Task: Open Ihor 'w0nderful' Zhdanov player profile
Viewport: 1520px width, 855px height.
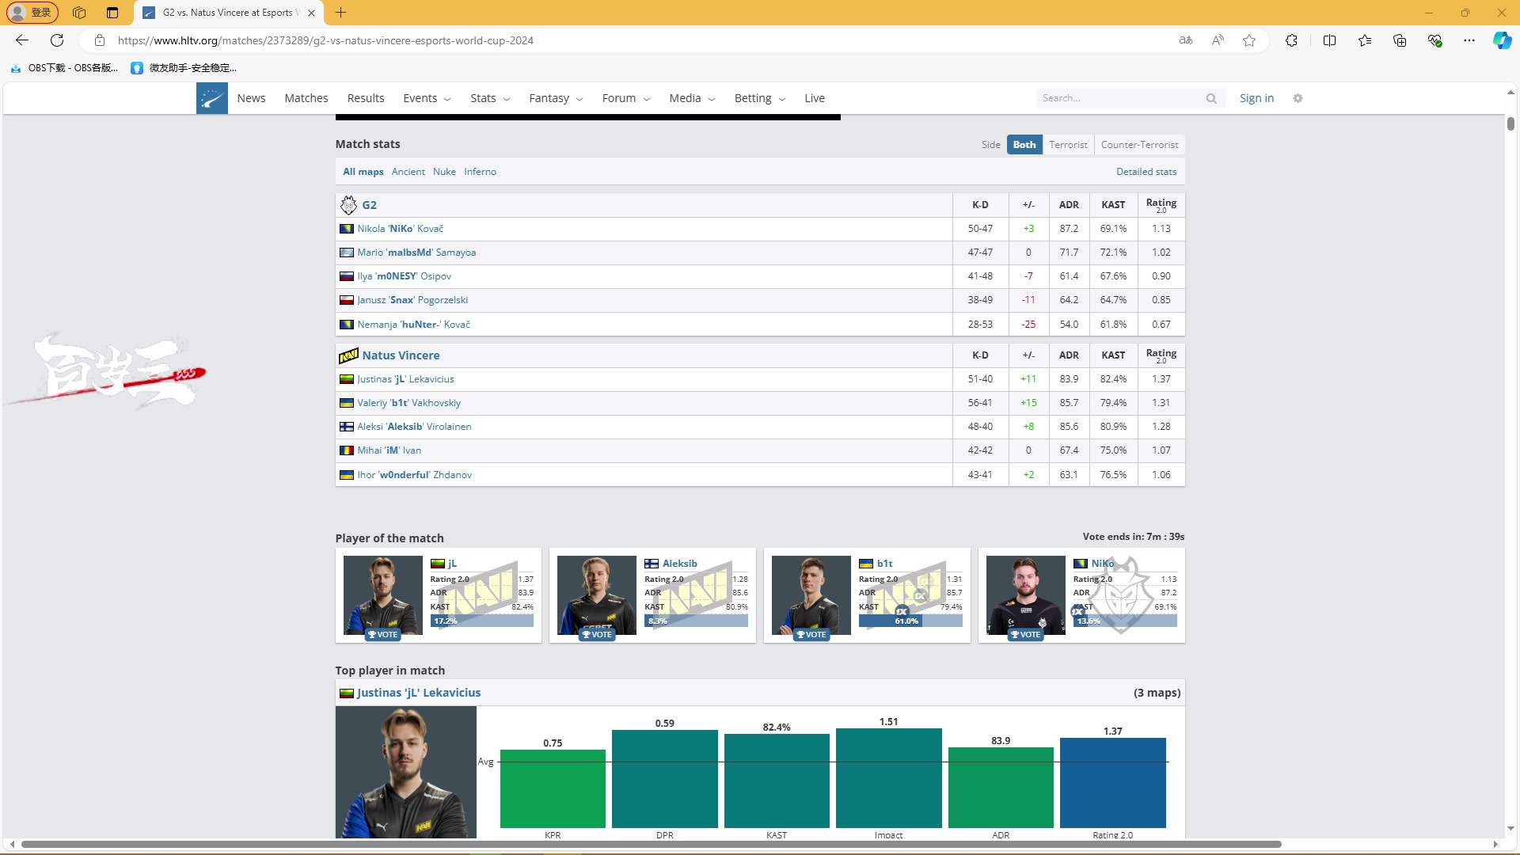Action: click(414, 475)
